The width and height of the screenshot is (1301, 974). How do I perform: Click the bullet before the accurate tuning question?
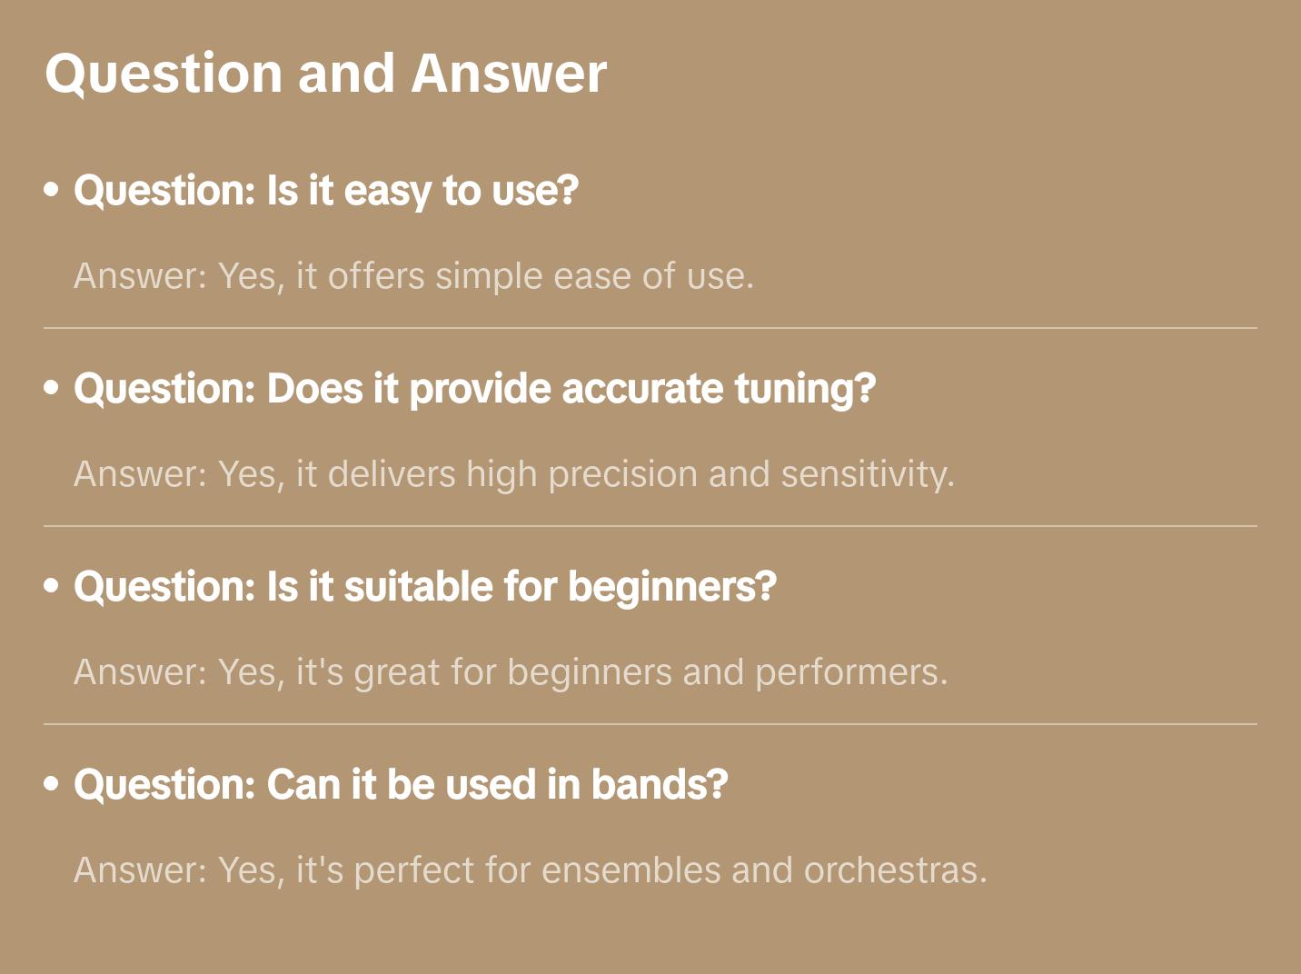(52, 389)
